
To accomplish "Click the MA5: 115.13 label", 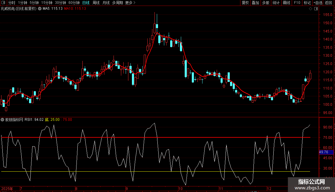I will 52,9.
